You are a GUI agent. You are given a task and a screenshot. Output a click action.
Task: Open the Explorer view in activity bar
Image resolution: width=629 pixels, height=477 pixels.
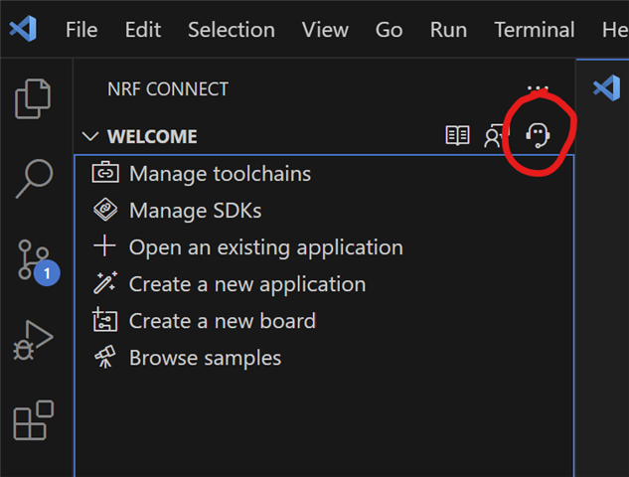(x=33, y=98)
